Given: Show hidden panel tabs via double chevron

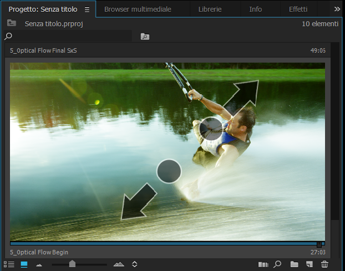Looking at the screenshot, I should point(337,9).
